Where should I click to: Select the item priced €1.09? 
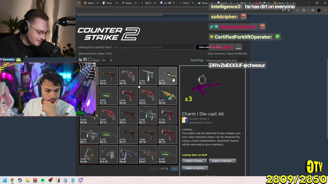[x=89, y=154]
